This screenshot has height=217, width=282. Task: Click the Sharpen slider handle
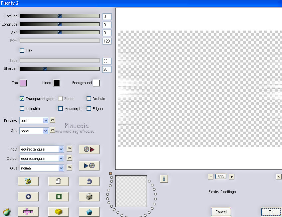point(45,69)
